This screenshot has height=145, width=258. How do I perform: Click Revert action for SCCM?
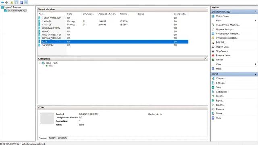[220, 96]
